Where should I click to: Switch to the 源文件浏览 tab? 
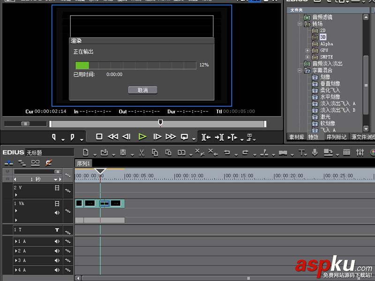coord(362,137)
